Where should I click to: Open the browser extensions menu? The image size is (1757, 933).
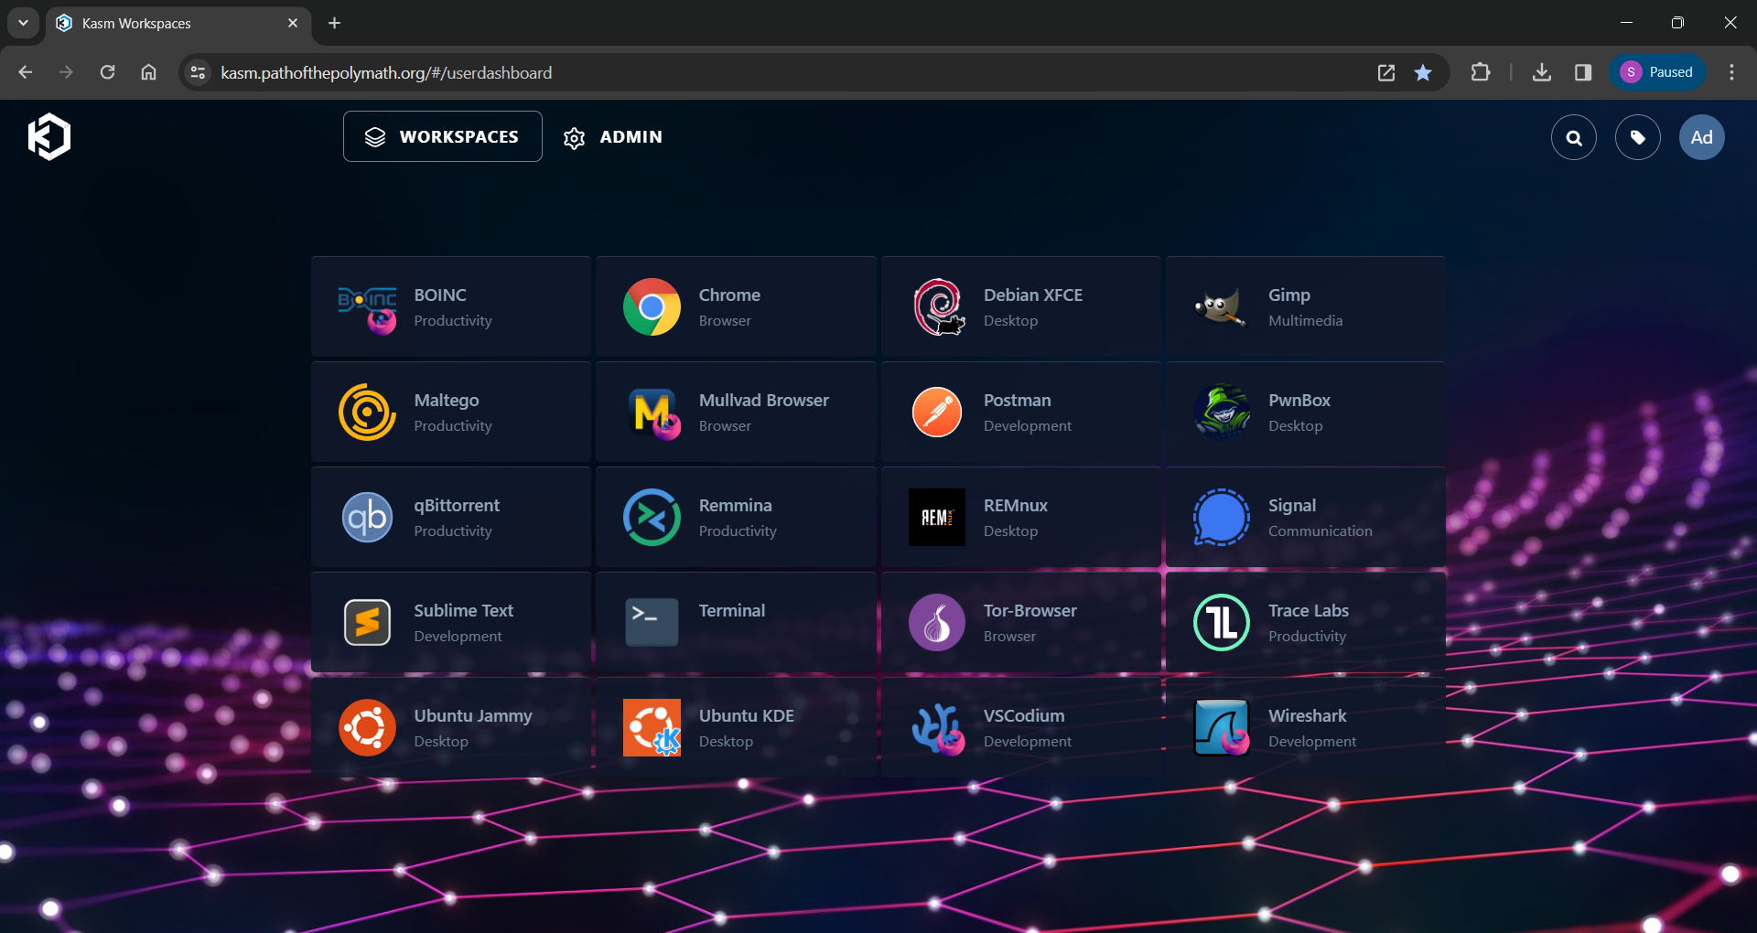[x=1481, y=72]
